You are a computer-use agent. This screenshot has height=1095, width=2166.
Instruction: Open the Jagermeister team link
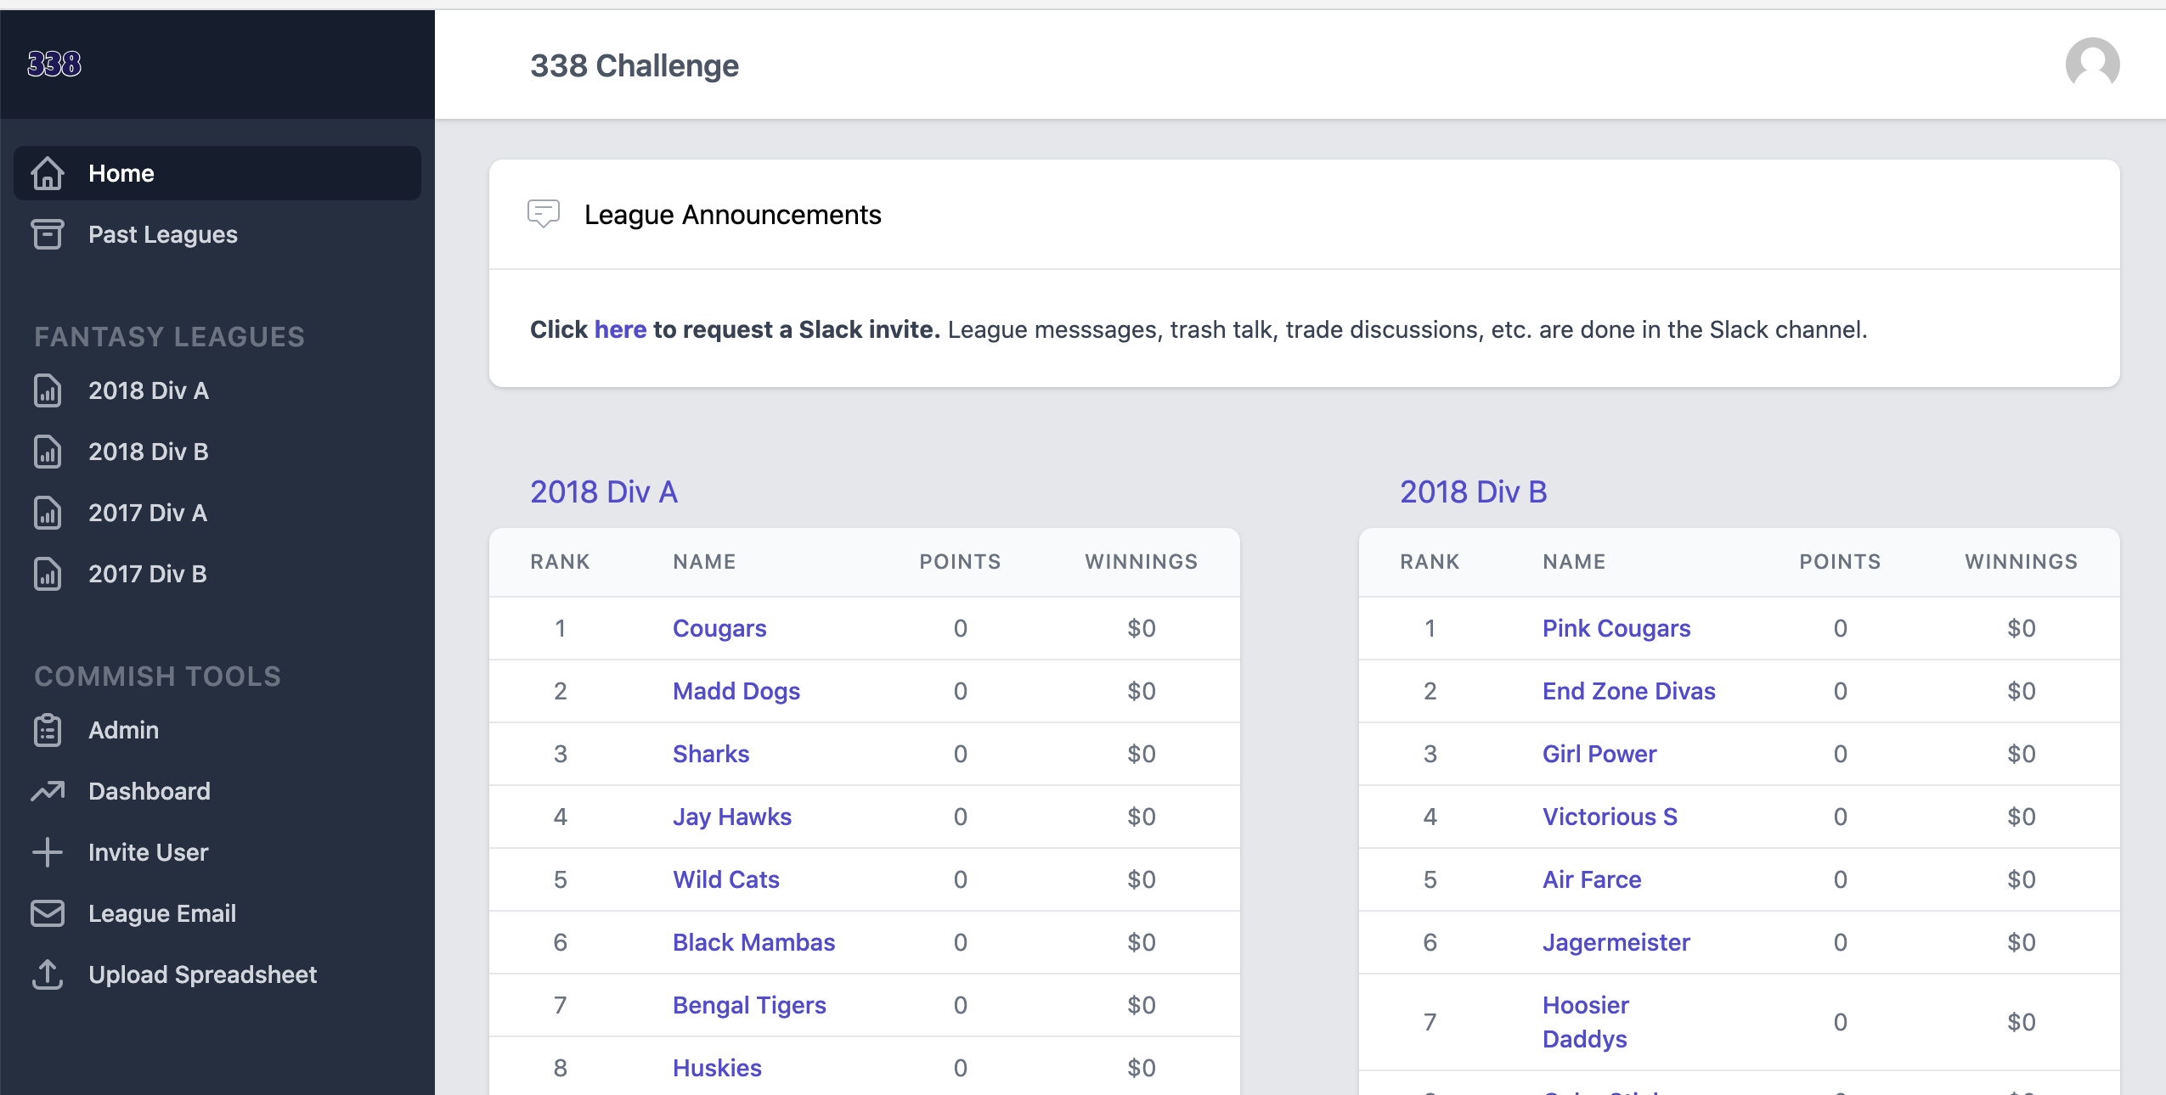(x=1616, y=942)
